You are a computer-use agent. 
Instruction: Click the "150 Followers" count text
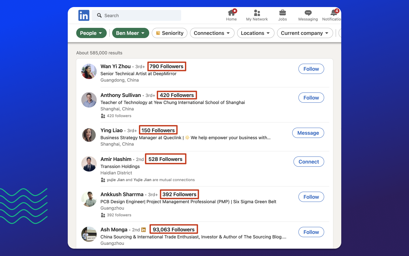[158, 130]
